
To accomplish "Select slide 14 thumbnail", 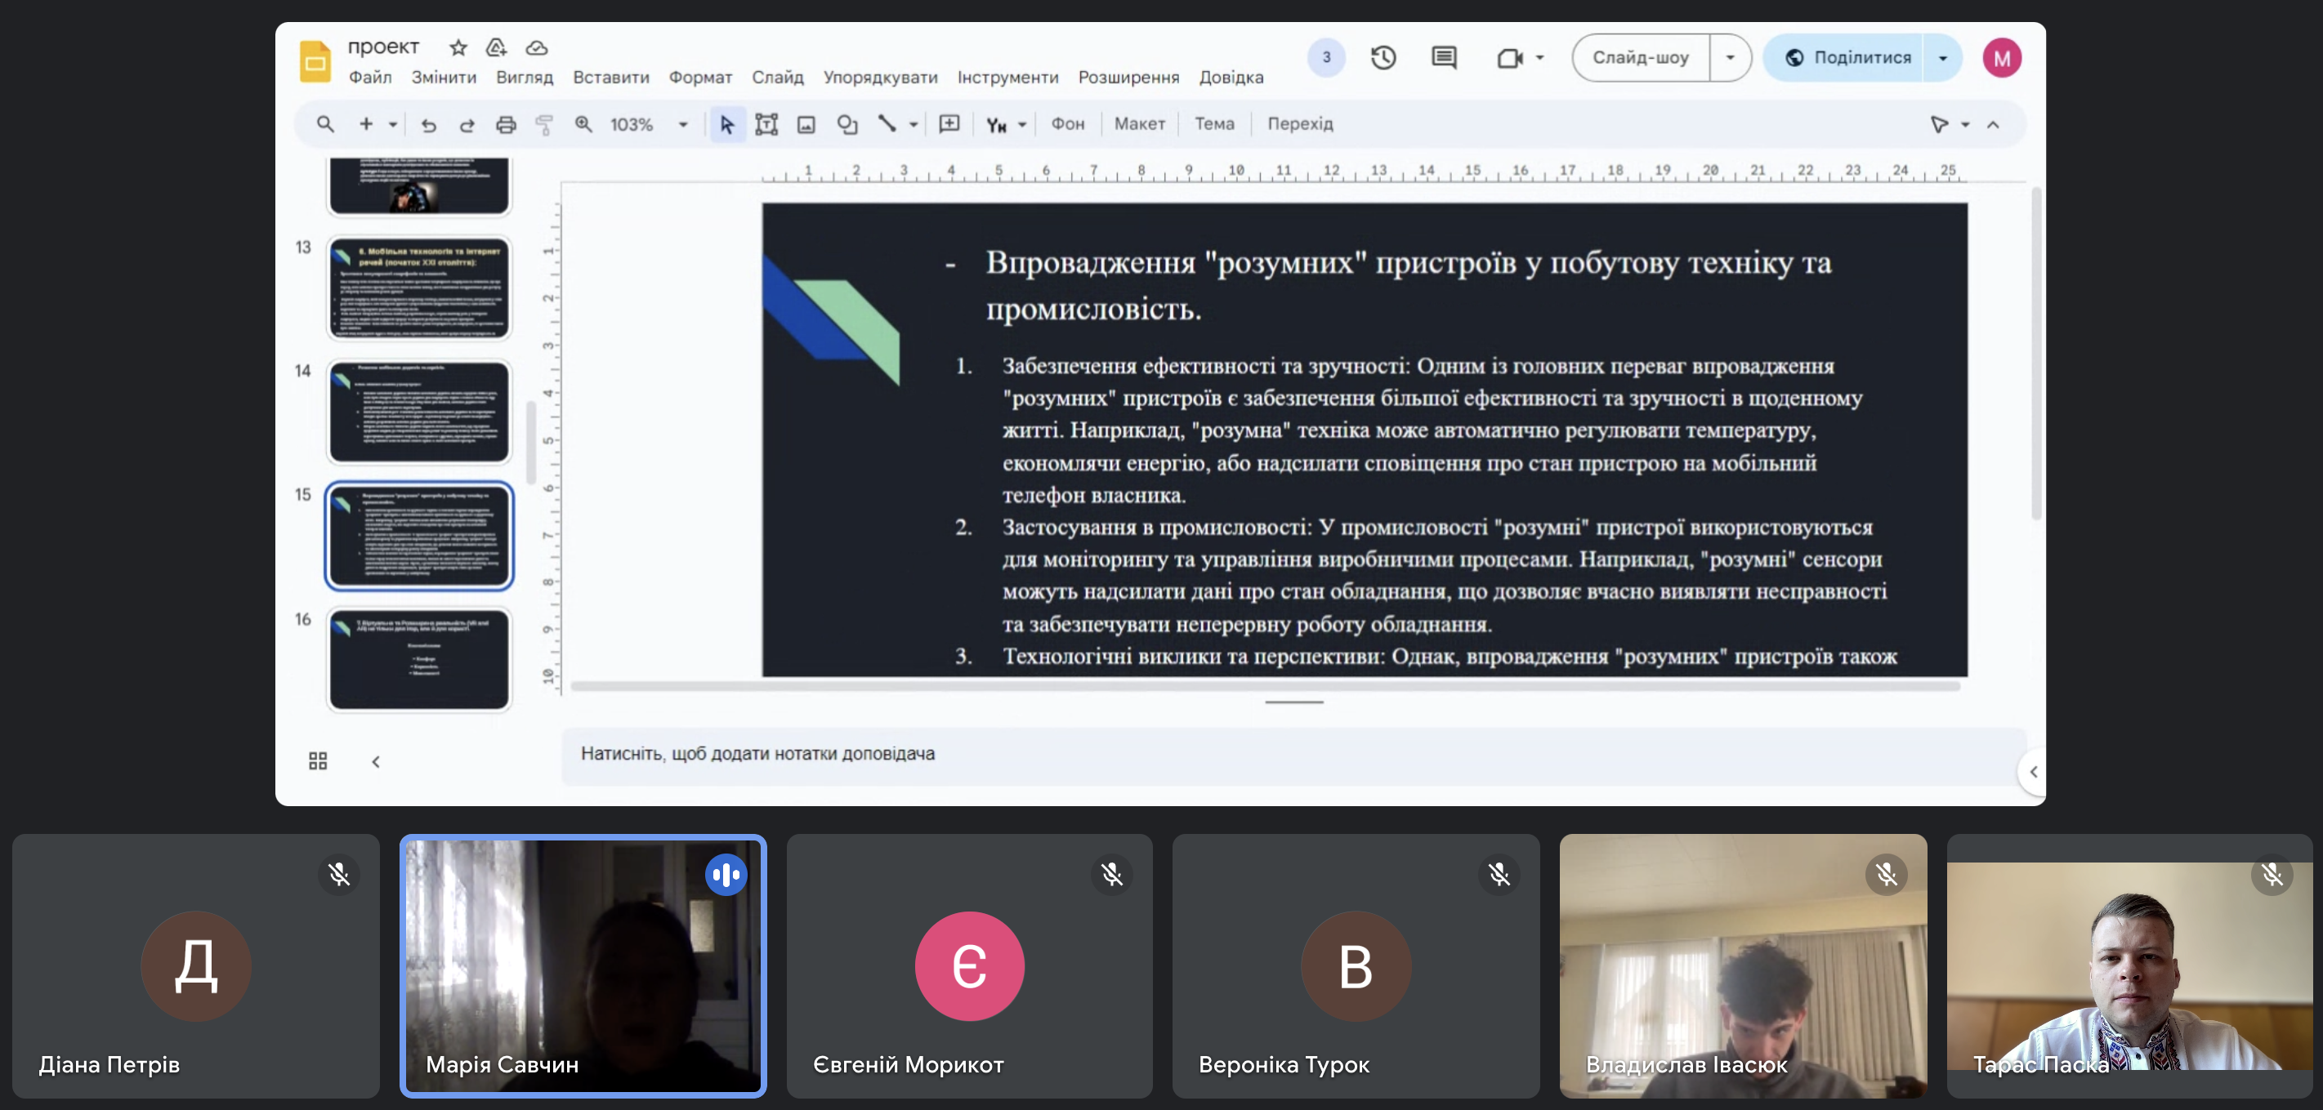I will point(419,411).
